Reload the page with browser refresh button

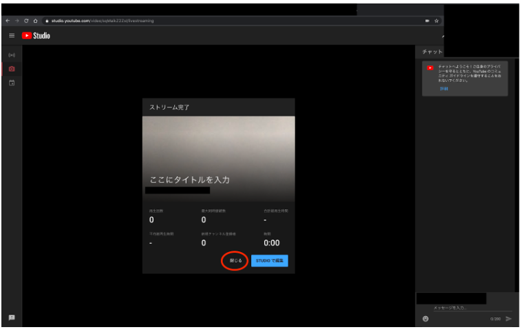(x=26, y=21)
